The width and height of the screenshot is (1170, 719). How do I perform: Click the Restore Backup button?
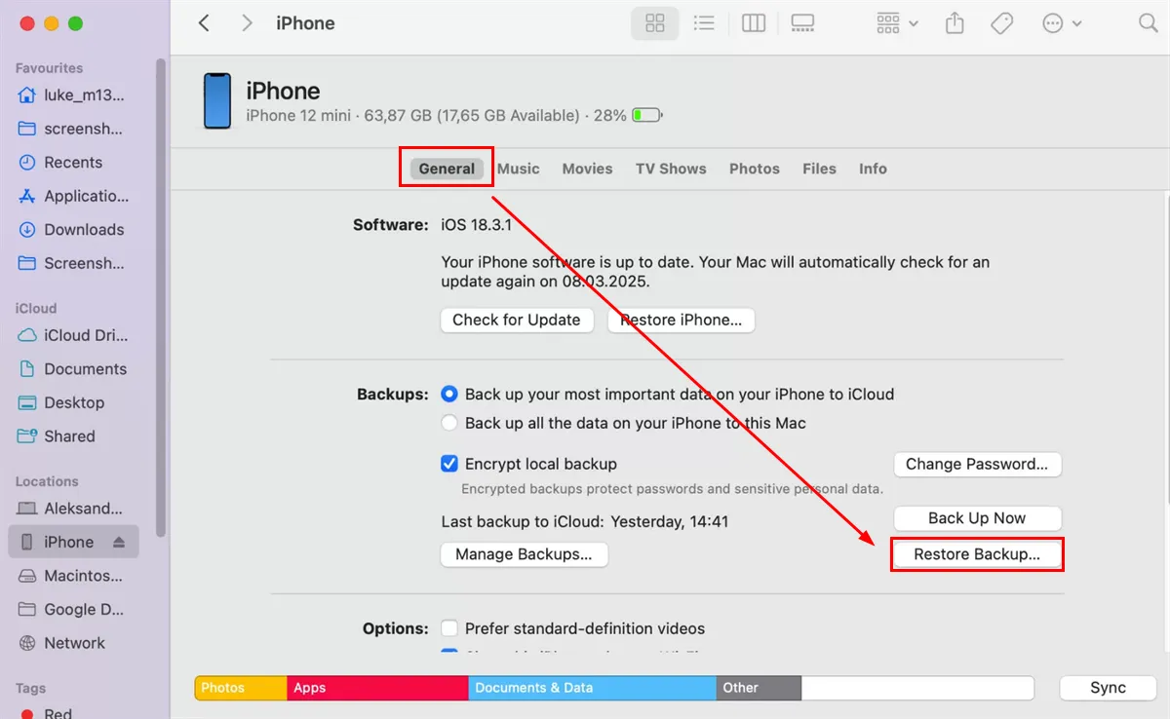pyautogui.click(x=976, y=554)
